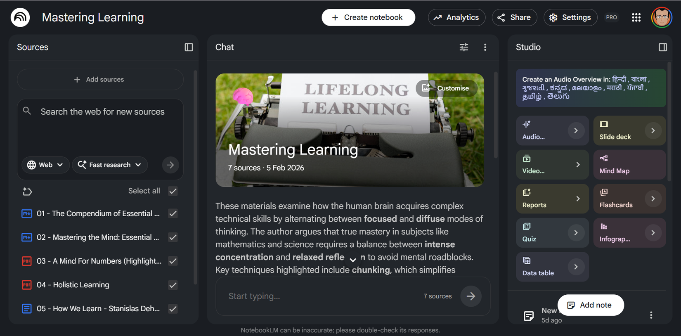Screen dimensions: 681x336
Task: Open Chat three-dot options menu
Action: point(485,47)
